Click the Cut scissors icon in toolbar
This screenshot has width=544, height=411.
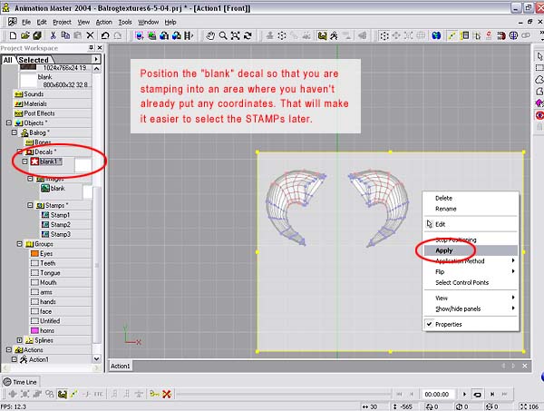[x=54, y=35]
